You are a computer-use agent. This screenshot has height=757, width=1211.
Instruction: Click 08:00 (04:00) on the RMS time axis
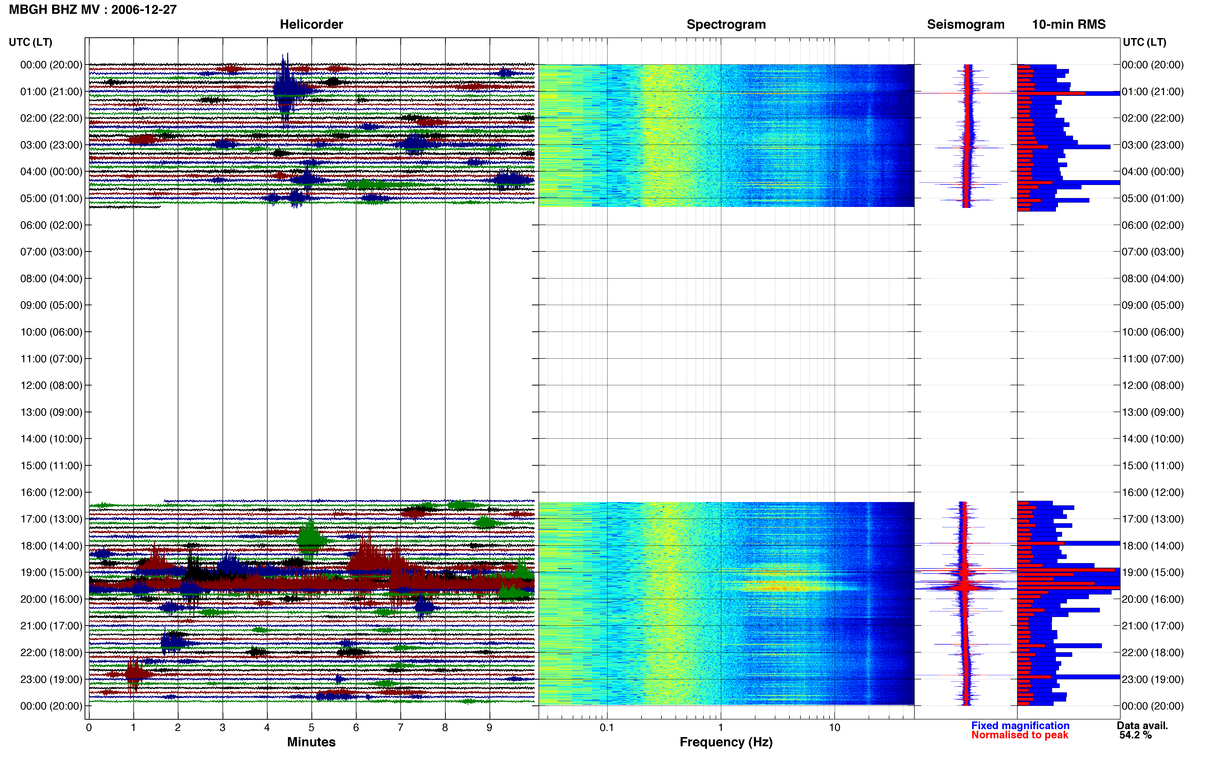click(x=1152, y=279)
